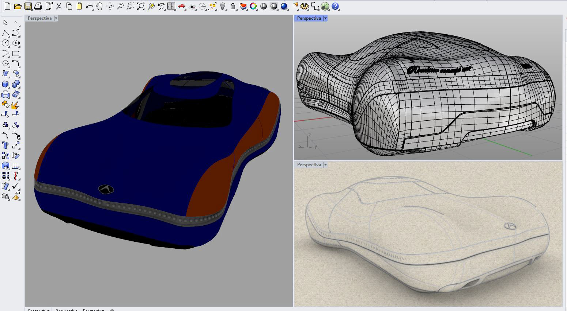Click the Shade viewport sphere icon
Image resolution: width=567 pixels, height=311 pixels.
tap(264, 6)
